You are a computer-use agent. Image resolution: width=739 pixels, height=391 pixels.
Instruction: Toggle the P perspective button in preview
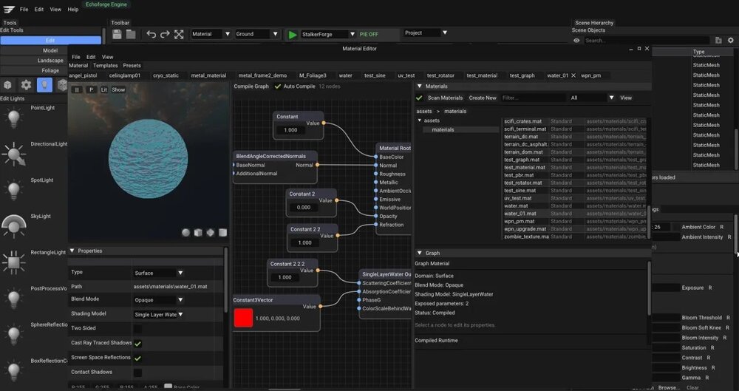click(x=91, y=89)
